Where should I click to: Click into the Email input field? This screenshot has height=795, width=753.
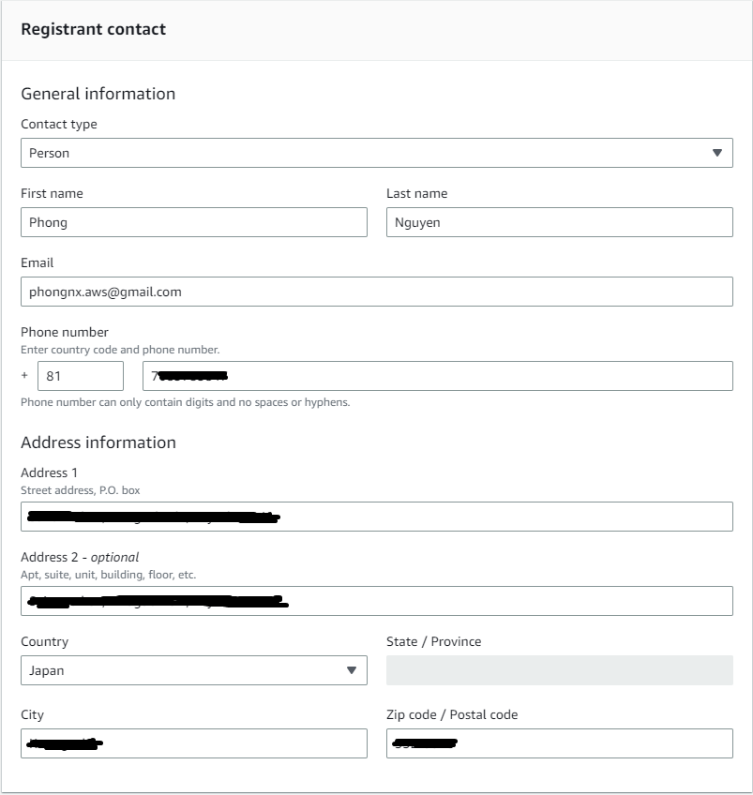click(376, 292)
